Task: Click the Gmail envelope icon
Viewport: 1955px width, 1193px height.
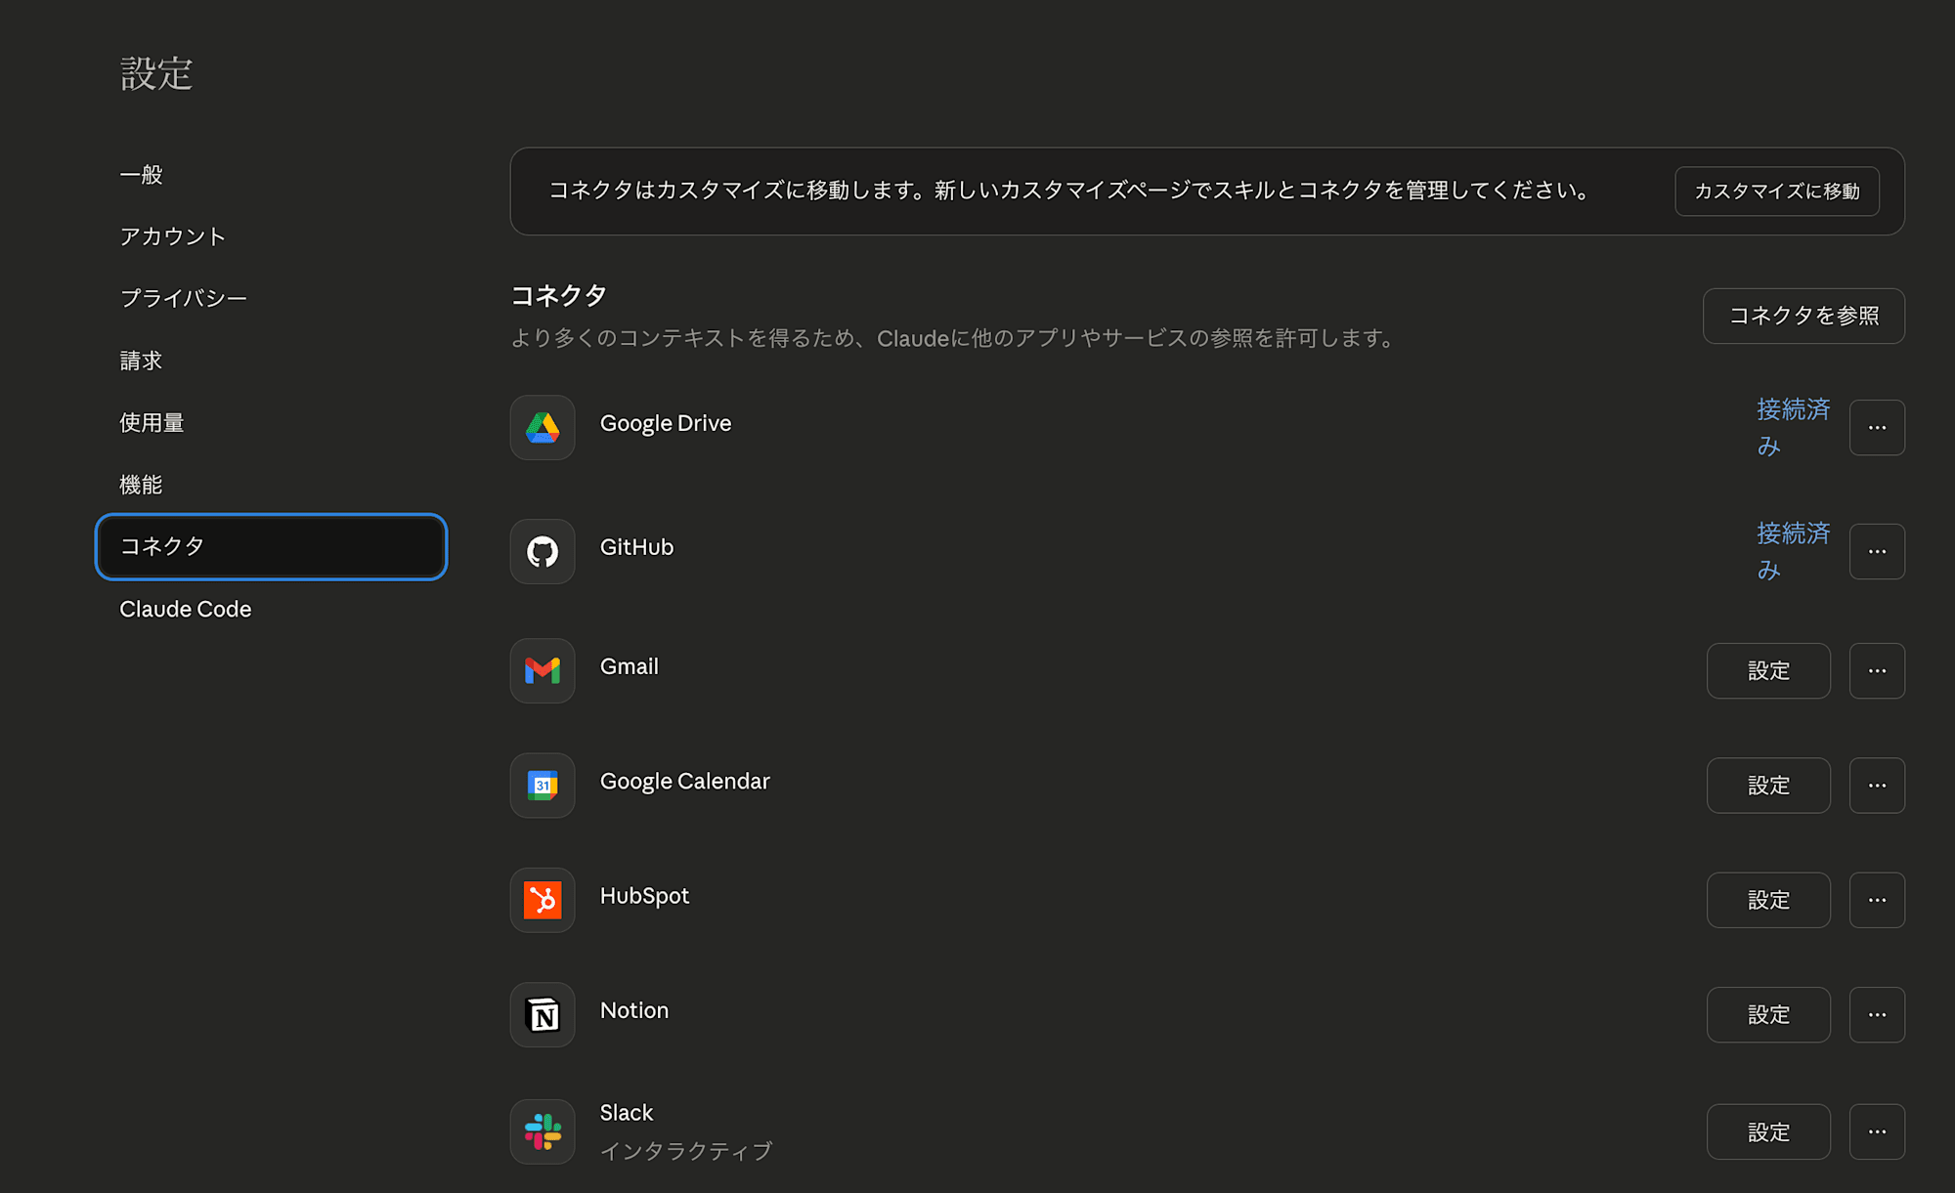Action: point(543,670)
